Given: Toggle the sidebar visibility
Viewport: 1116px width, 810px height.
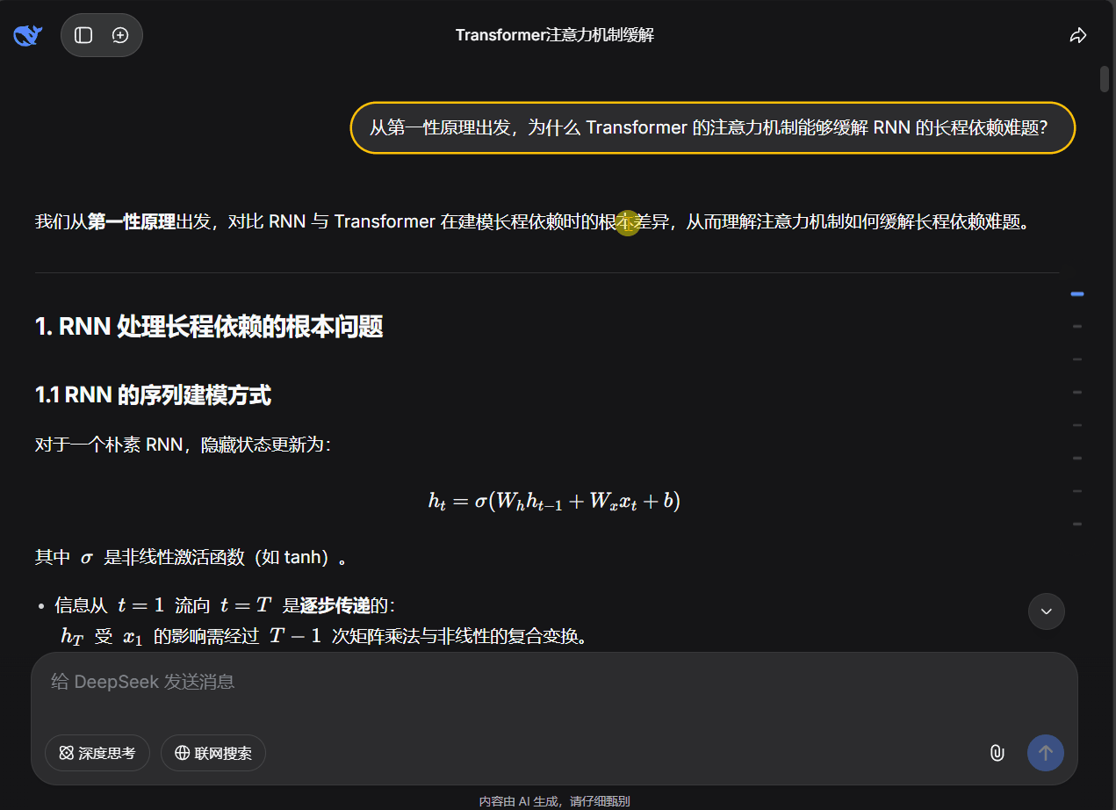Looking at the screenshot, I should [83, 34].
